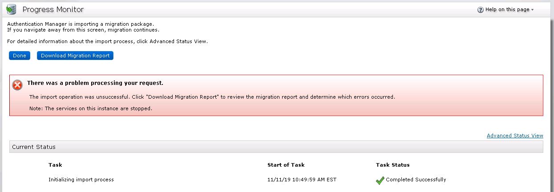
Task: Click the green checkmark status icon
Action: click(380, 180)
